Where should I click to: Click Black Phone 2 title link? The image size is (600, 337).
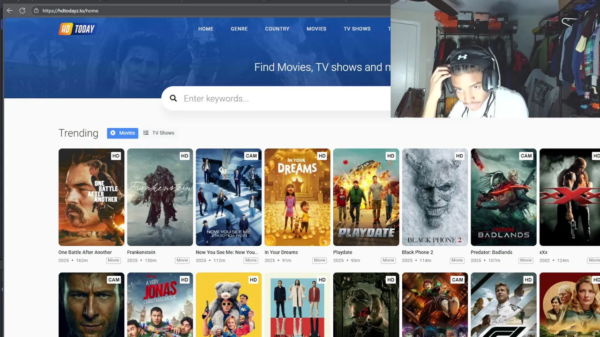pos(417,252)
